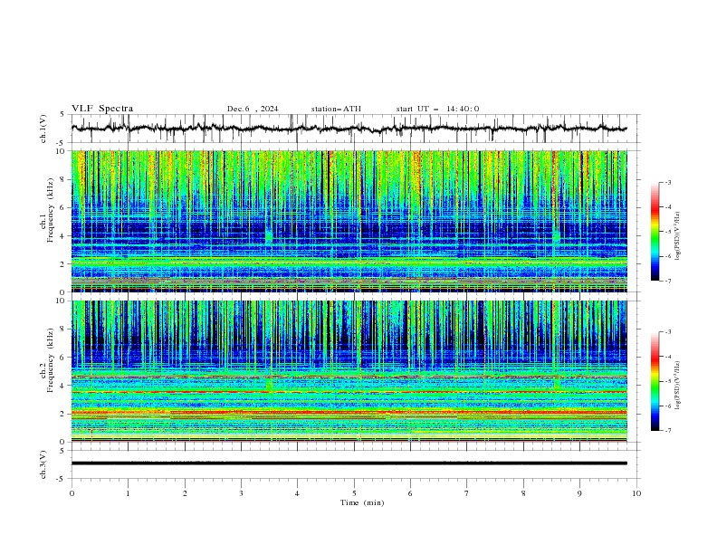Select the date text "Dec.6 , 2024"
This screenshot has height=554, width=717.
253,109
